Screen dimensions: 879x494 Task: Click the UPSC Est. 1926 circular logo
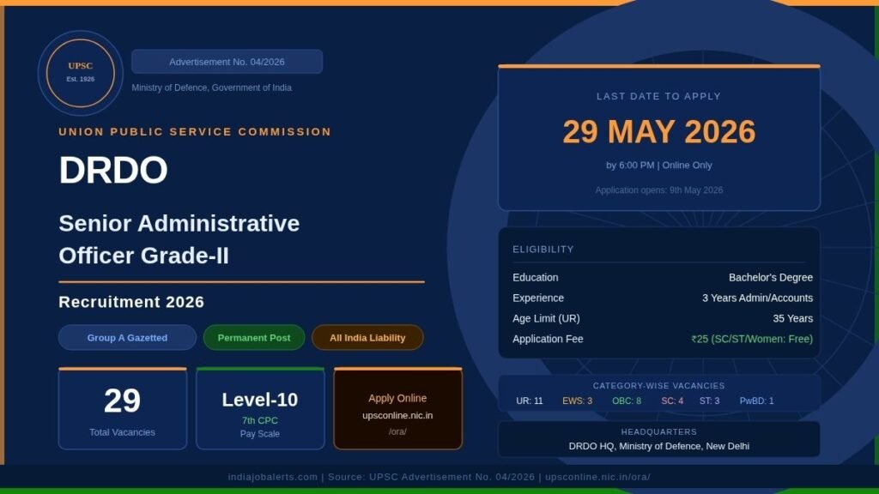tap(80, 74)
